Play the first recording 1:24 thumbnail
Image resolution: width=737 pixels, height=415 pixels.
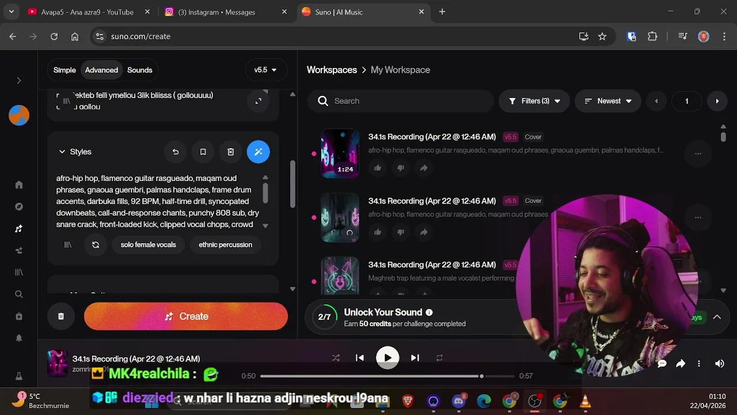(x=340, y=153)
